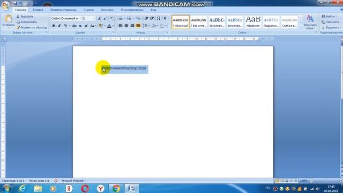The width and height of the screenshot is (343, 193).
Task: Apply bulleted list
Action: click(x=121, y=18)
